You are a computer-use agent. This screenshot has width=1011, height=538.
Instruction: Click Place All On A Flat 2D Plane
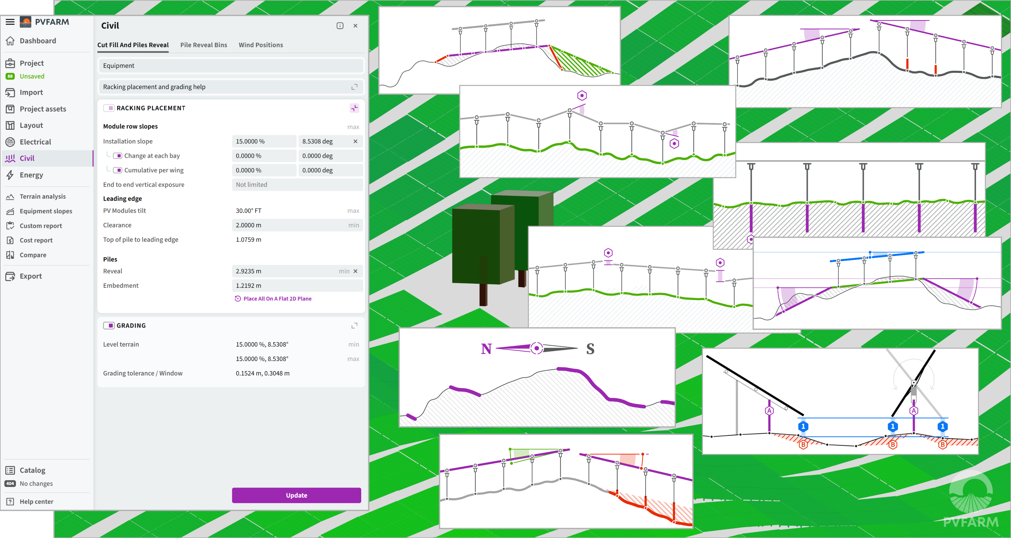(x=277, y=298)
